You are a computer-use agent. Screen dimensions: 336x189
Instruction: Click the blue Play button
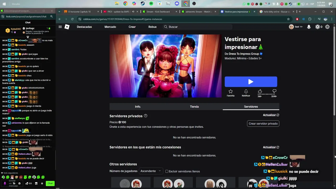click(x=251, y=82)
